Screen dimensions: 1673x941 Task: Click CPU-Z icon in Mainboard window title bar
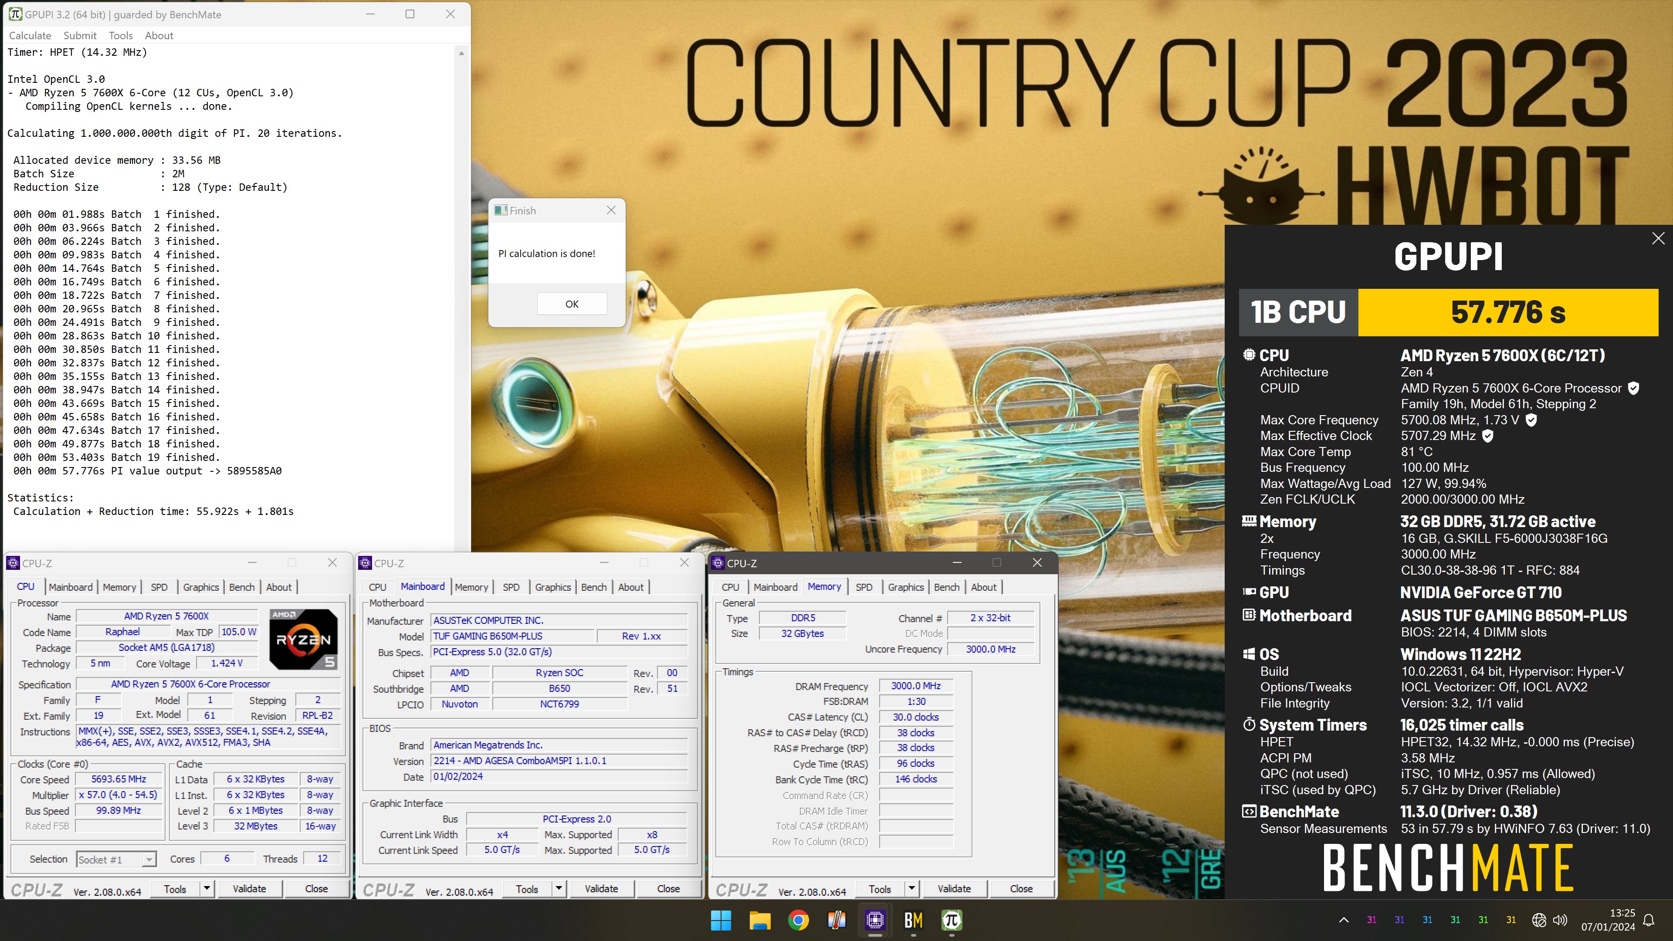(366, 563)
